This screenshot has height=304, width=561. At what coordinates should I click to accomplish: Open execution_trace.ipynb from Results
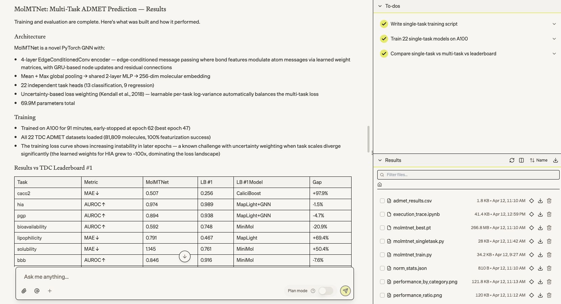(417, 214)
